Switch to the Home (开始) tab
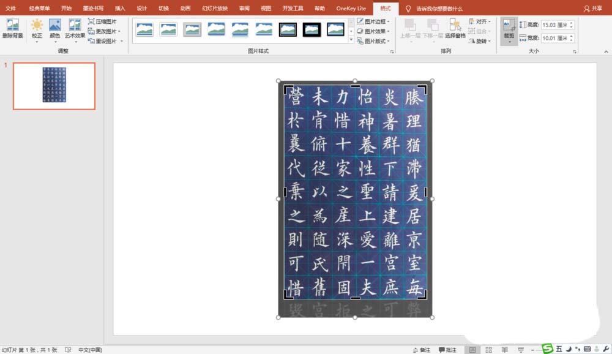The width and height of the screenshot is (612, 354). tap(66, 8)
